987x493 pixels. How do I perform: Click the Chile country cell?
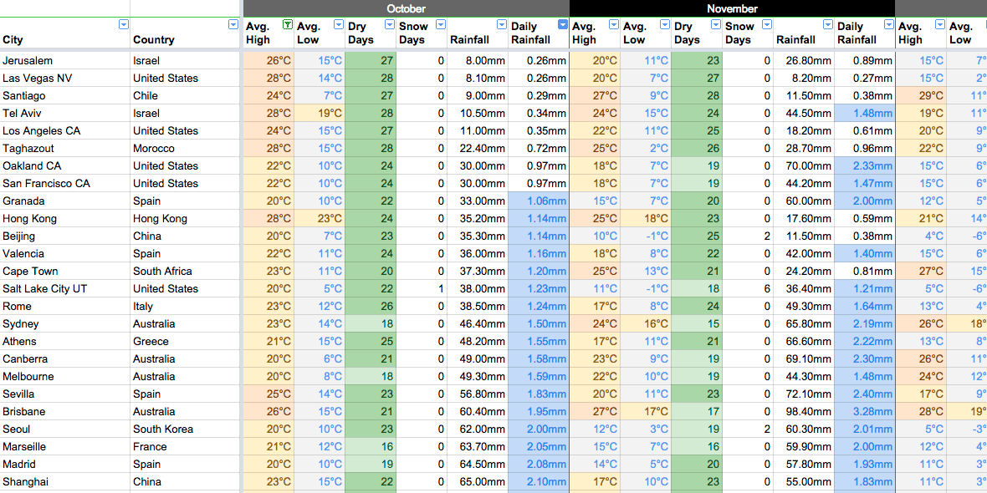tap(185, 96)
